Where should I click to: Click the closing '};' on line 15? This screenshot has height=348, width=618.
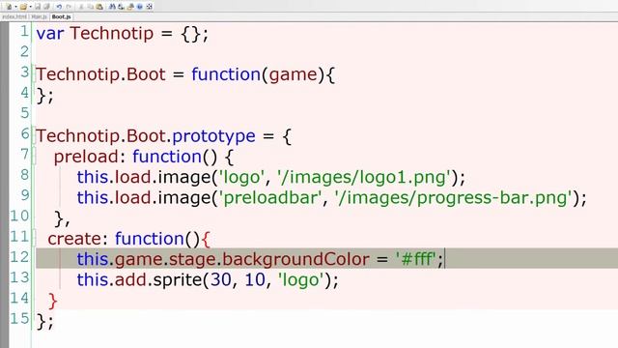(x=44, y=322)
